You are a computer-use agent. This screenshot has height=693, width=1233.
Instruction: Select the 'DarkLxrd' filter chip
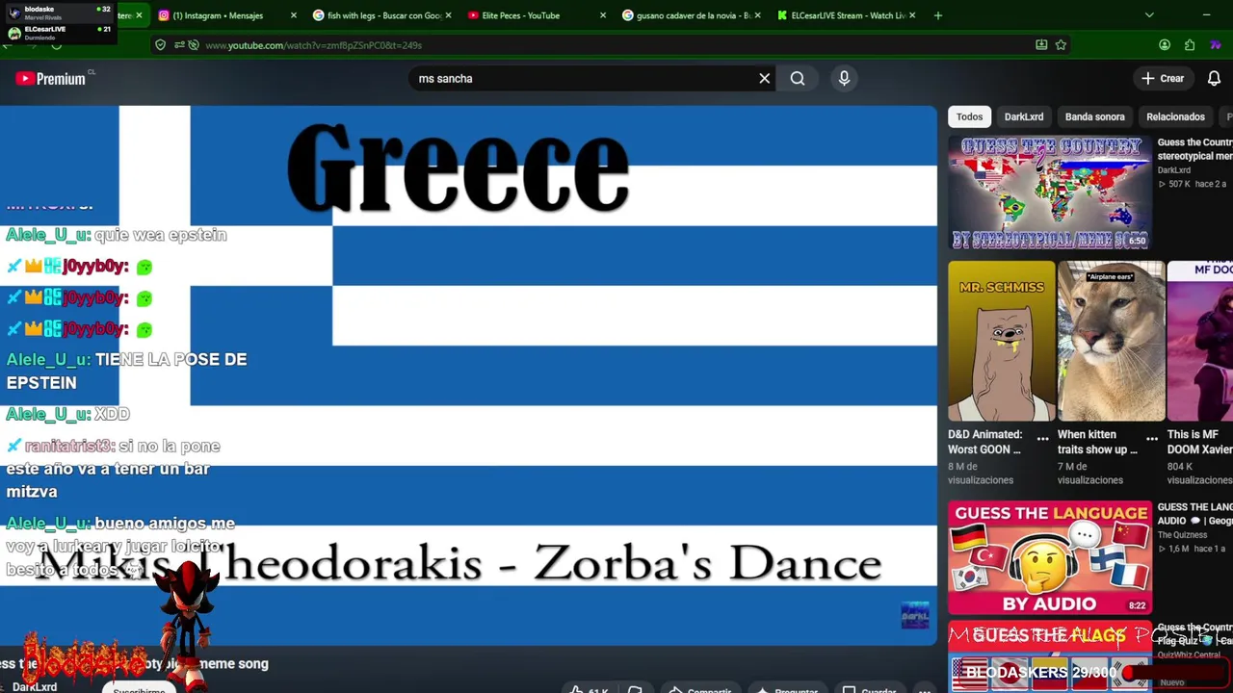[x=1023, y=116]
